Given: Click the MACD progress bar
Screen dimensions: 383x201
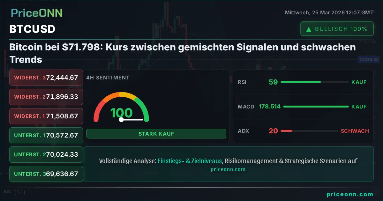Looking at the screenshot, I should (x=316, y=107).
